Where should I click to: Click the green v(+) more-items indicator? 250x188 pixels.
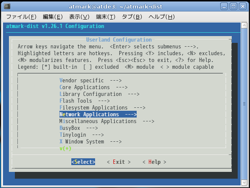[x=65, y=149]
